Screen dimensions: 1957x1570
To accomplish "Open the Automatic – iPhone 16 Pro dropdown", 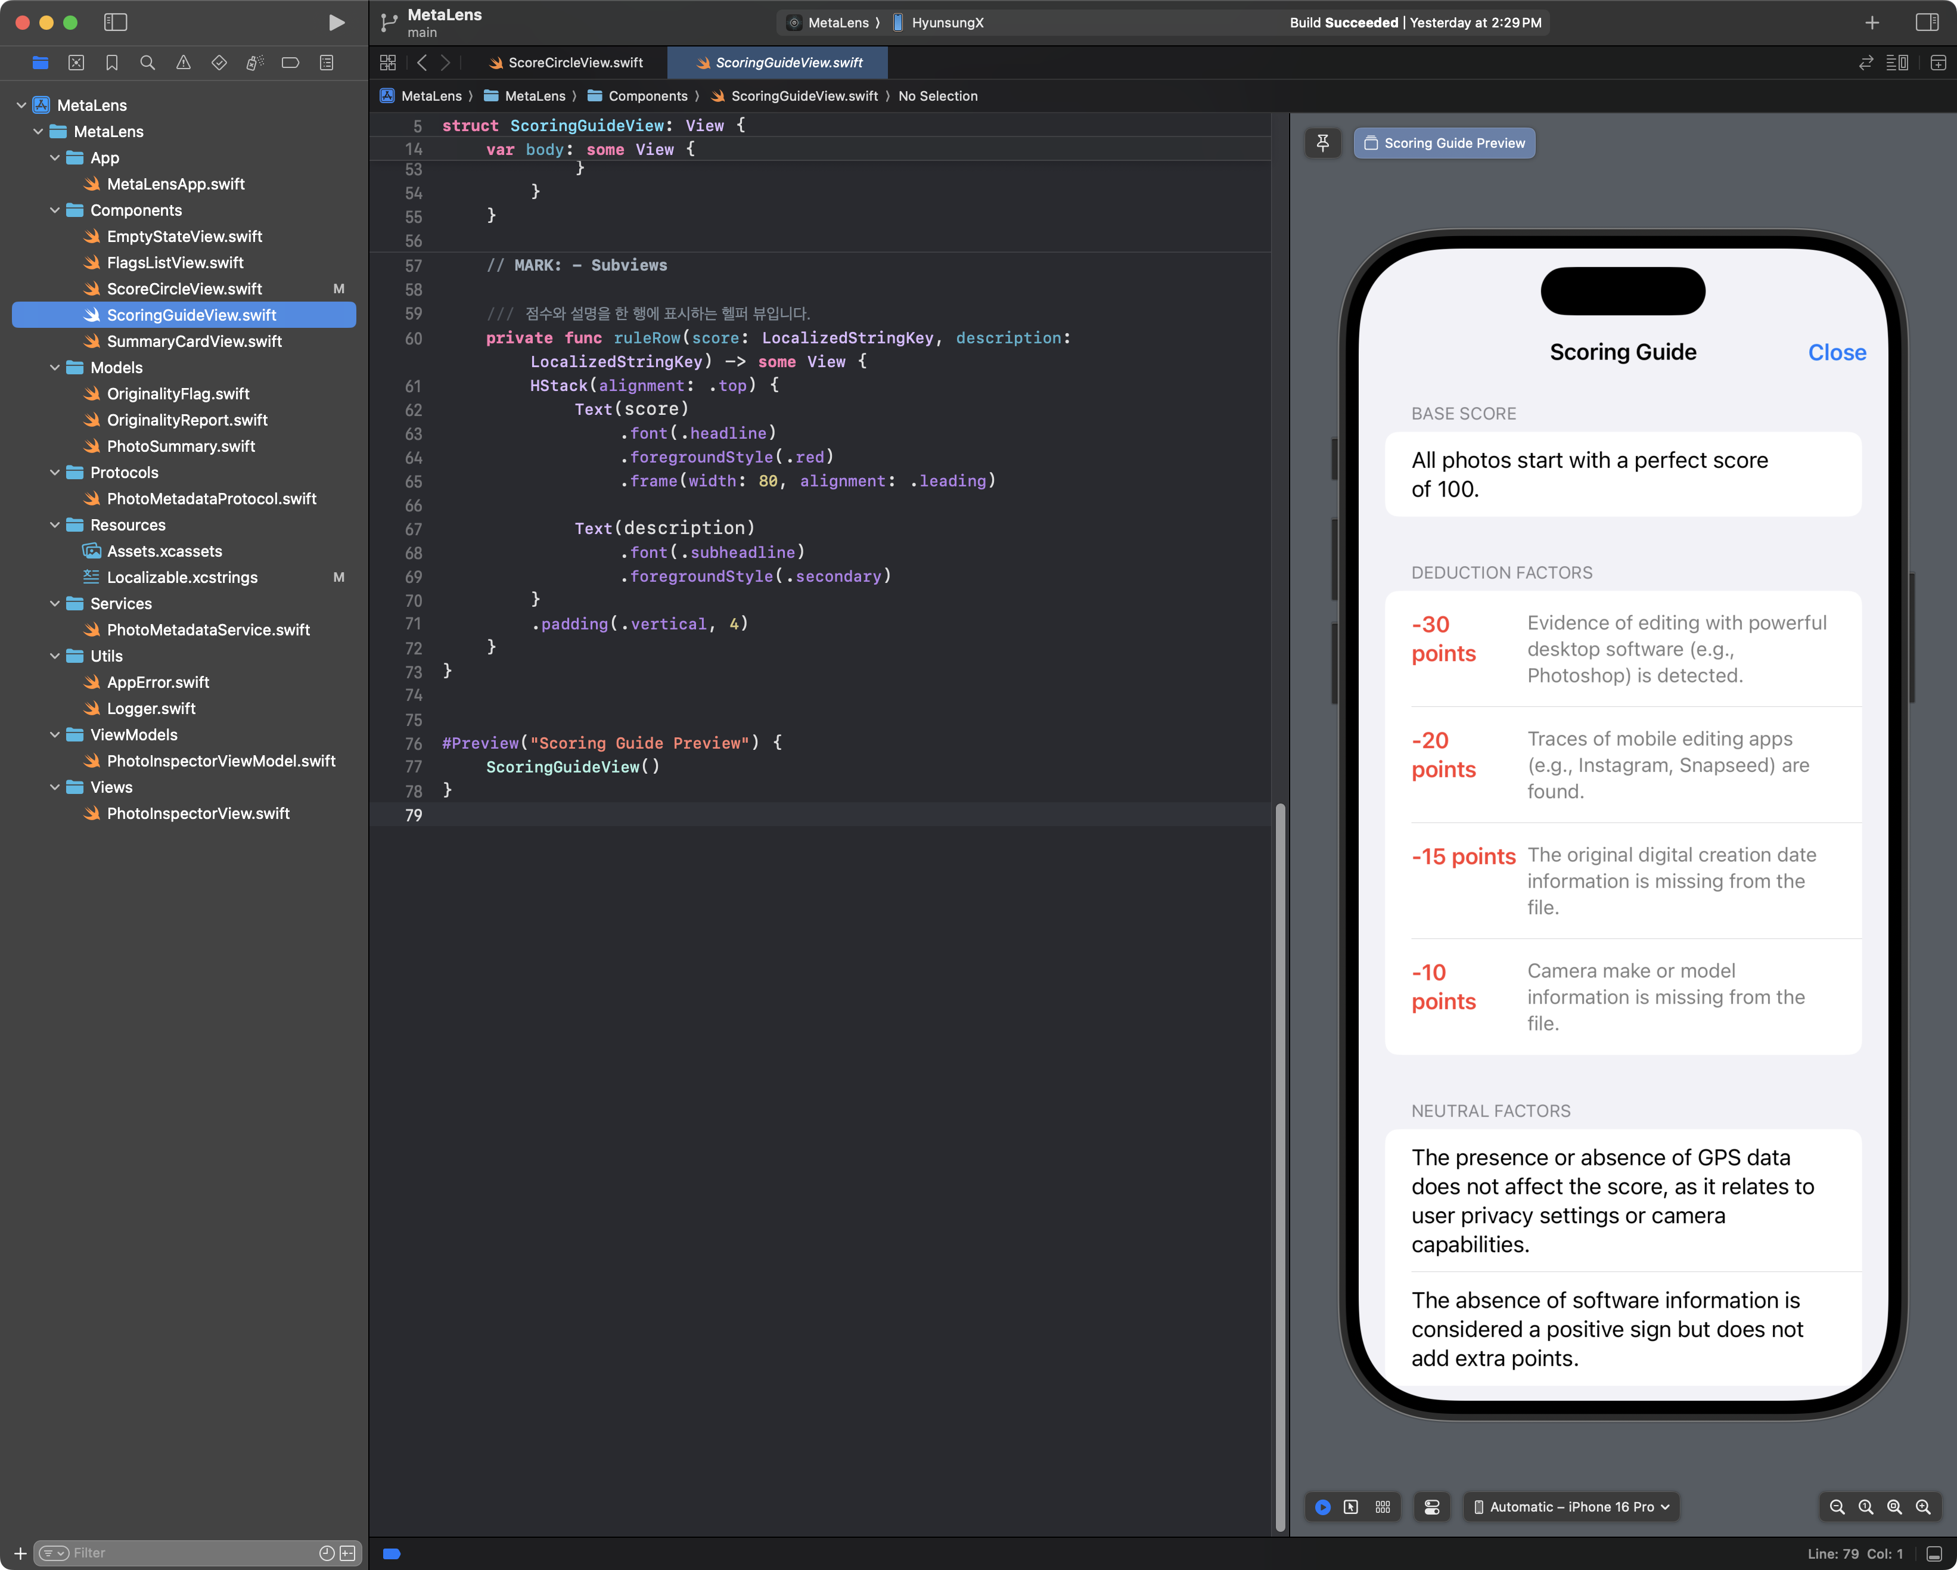I will point(1571,1506).
